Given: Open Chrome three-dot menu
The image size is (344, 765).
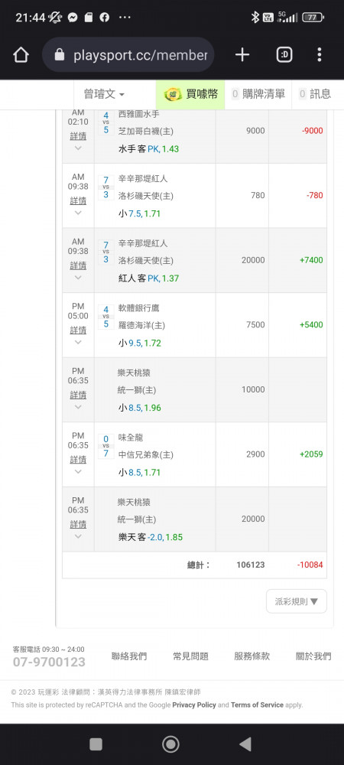Looking at the screenshot, I should point(319,54).
